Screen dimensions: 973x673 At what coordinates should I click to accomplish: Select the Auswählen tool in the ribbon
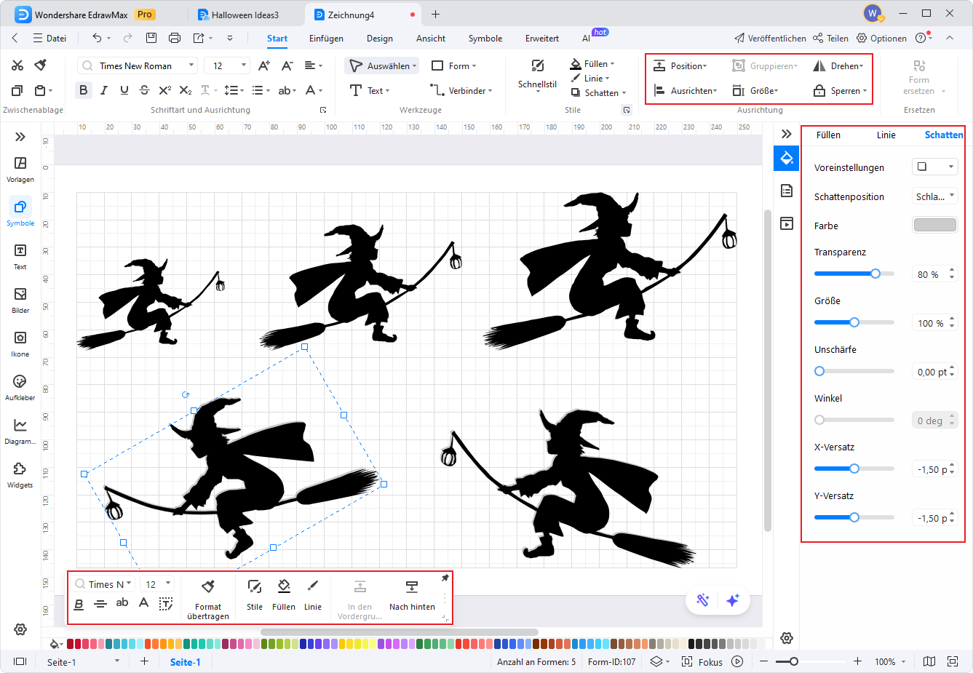tap(381, 65)
